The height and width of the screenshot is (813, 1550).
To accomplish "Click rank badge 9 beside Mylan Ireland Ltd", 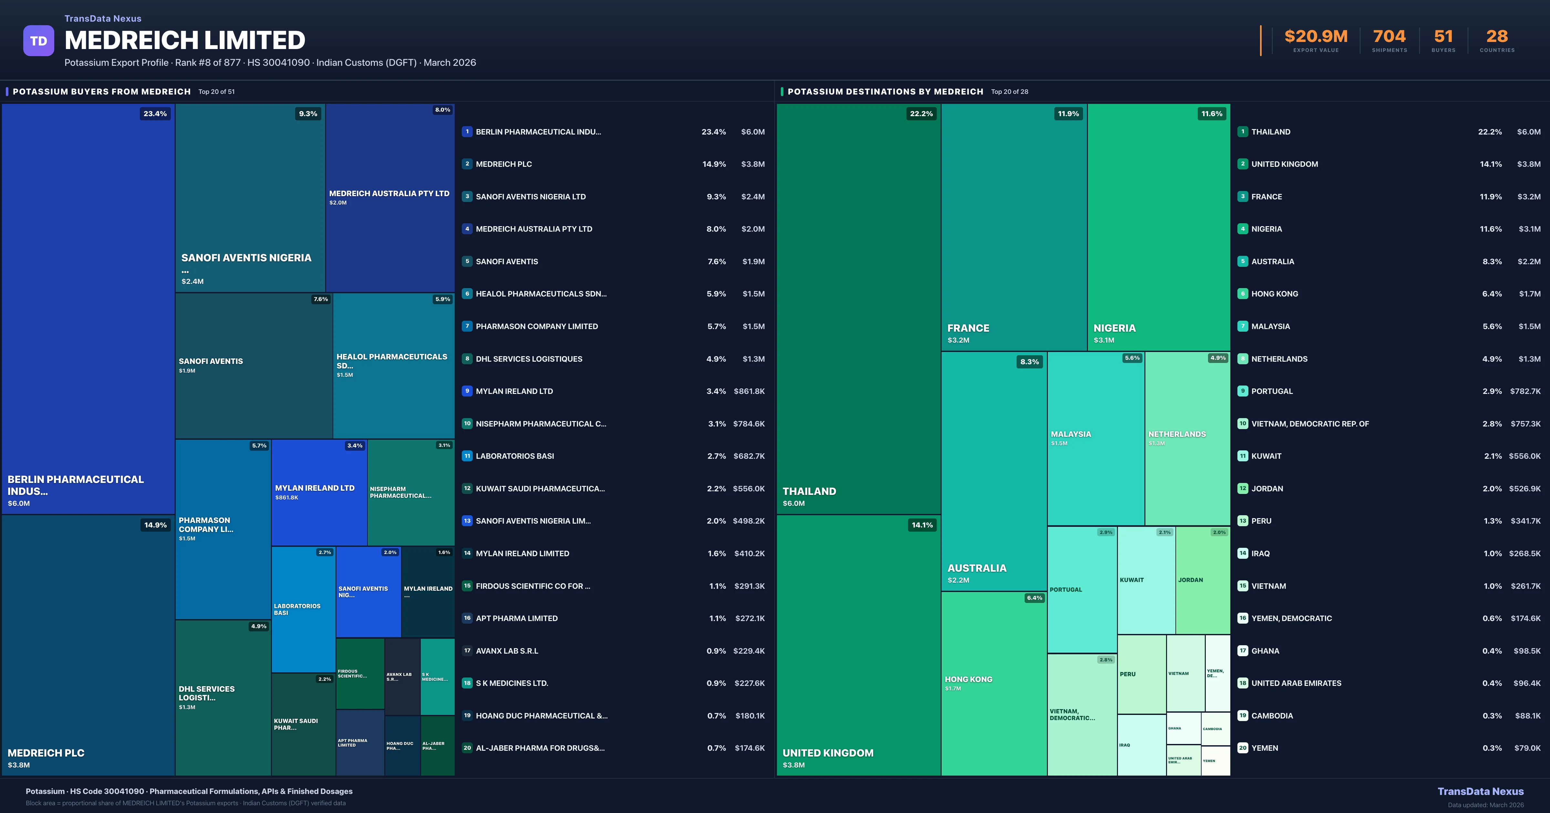I will (467, 391).
